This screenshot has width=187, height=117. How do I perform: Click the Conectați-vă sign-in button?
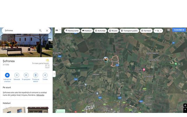pyautogui.click(x=179, y=30)
